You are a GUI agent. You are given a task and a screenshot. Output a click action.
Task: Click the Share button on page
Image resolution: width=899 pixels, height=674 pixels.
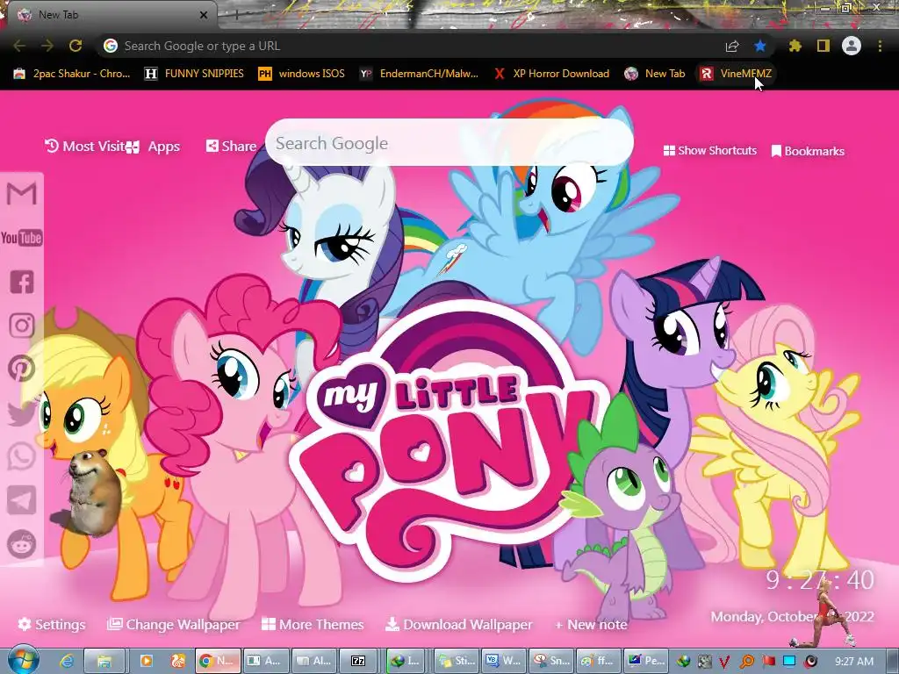click(231, 147)
